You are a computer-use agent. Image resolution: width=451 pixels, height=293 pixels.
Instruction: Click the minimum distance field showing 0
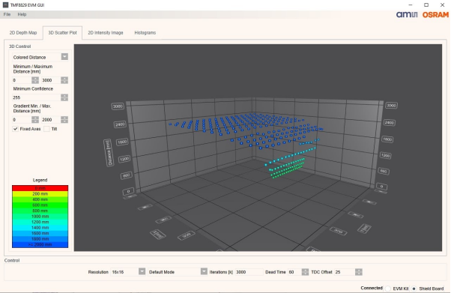[22, 80]
